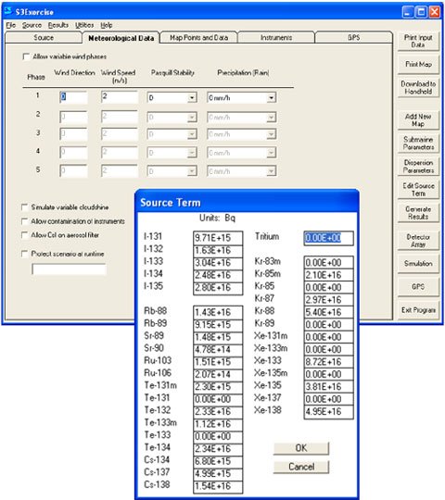Open phase 4 Pasquill Stability dropdown
The height and width of the screenshot is (500, 445).
[192, 153]
